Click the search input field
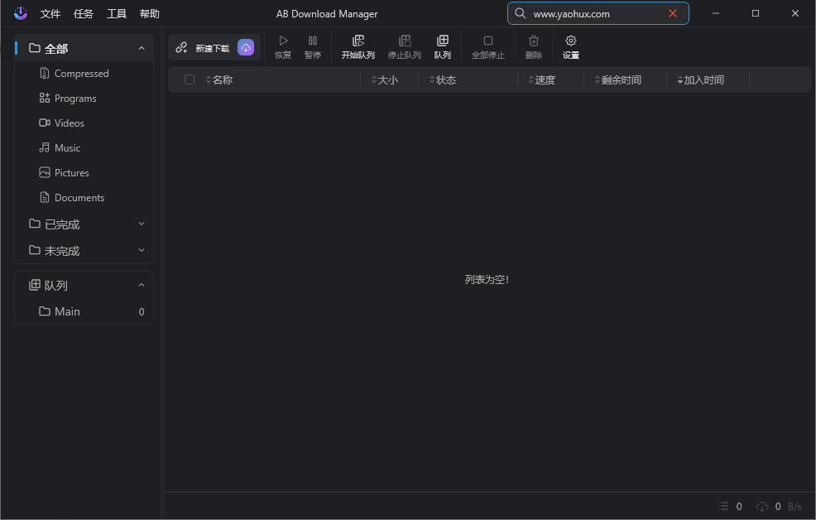The height and width of the screenshot is (520, 816). pos(592,13)
